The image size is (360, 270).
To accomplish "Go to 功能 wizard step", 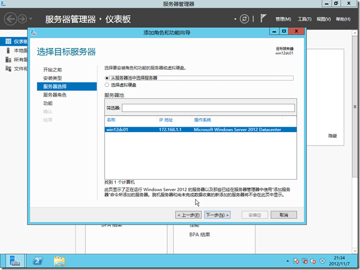I will 48,103.
